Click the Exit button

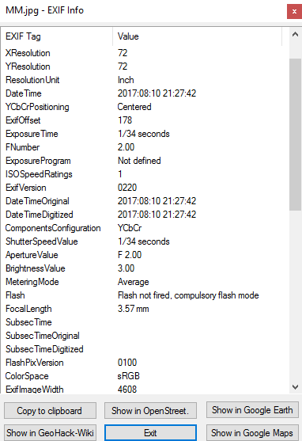pos(150,432)
